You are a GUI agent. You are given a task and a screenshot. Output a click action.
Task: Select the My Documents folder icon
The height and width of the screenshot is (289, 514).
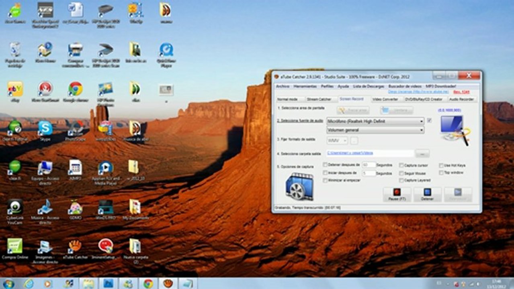click(x=135, y=210)
